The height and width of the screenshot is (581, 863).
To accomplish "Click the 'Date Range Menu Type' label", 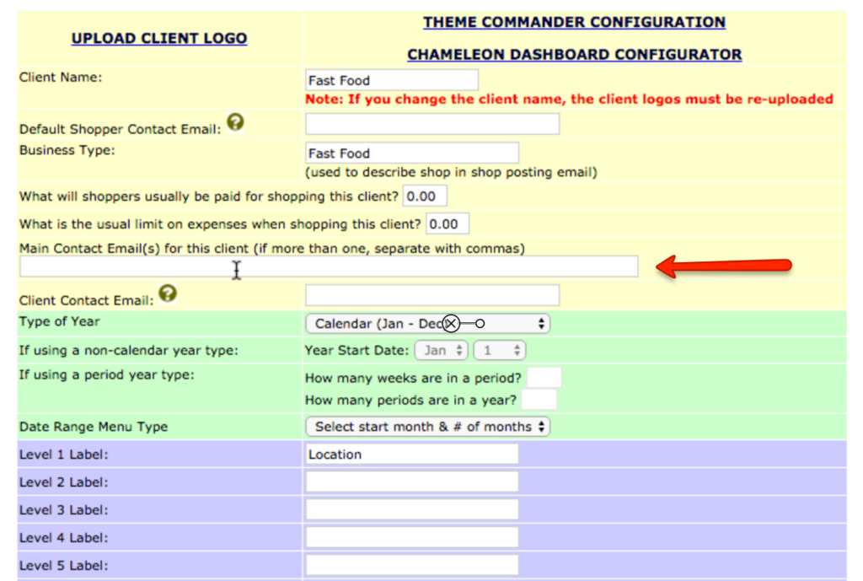I will pos(94,427).
